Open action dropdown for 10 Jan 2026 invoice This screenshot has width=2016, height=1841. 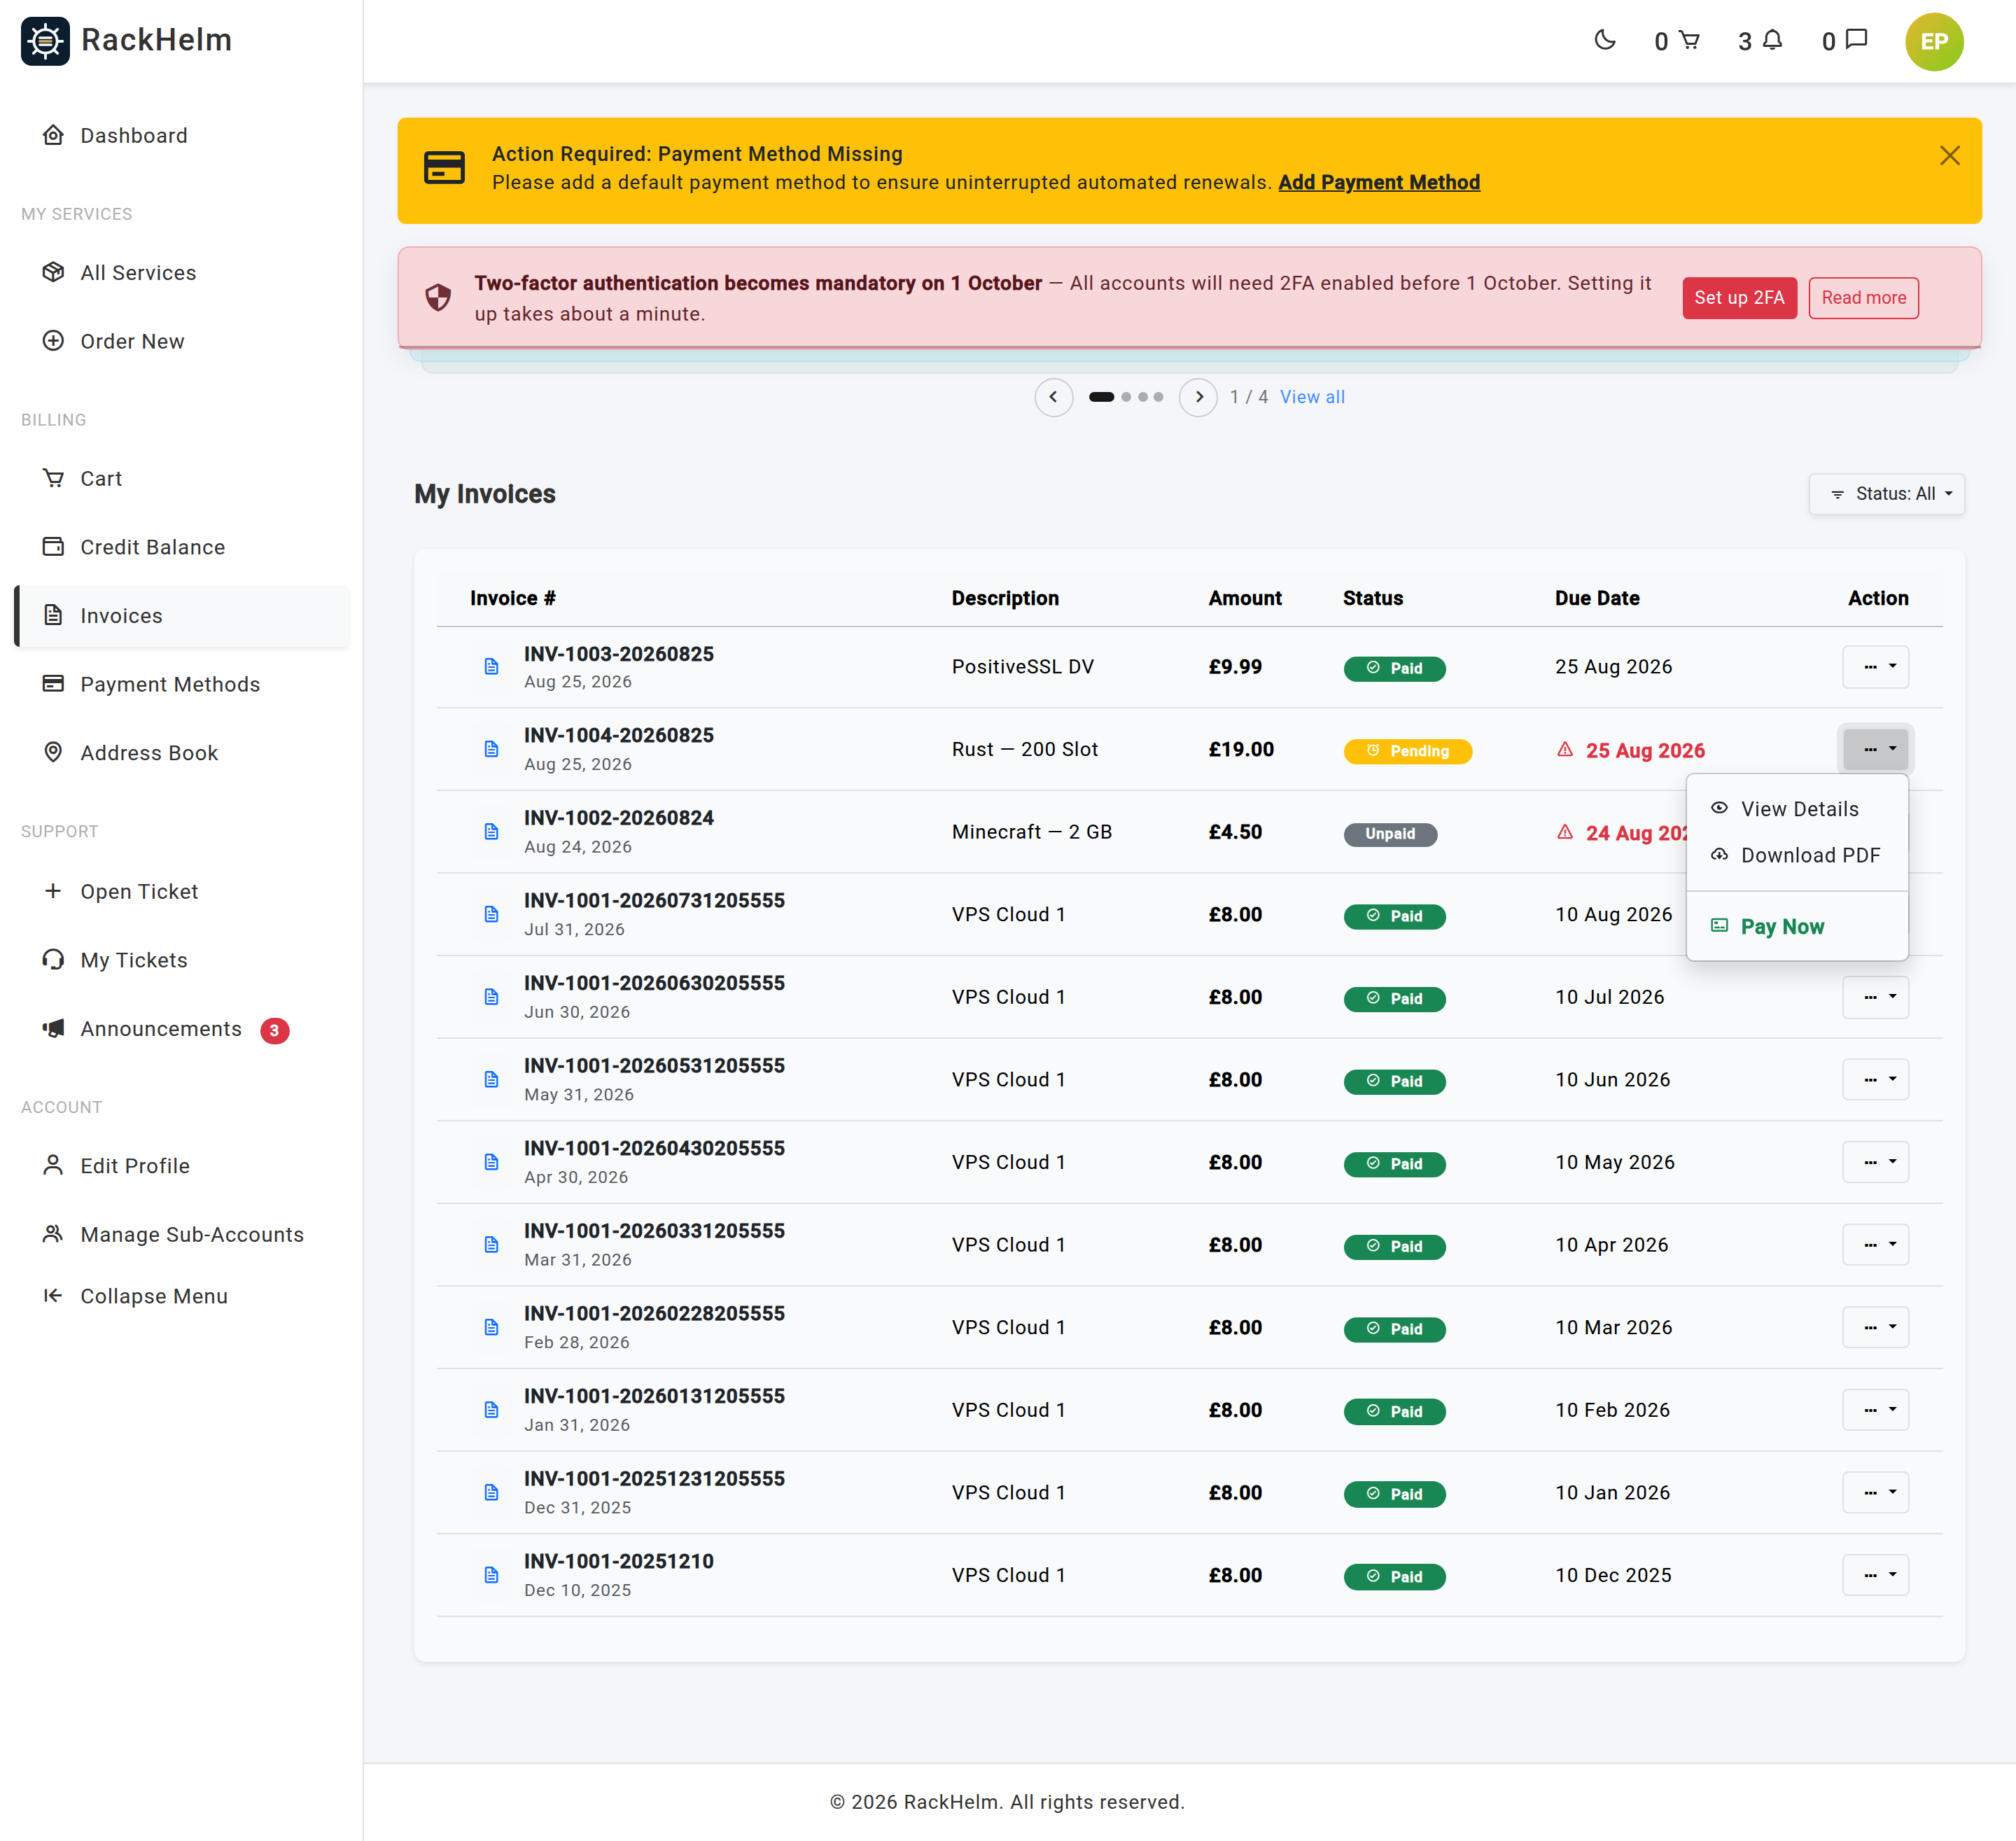(x=1875, y=1493)
